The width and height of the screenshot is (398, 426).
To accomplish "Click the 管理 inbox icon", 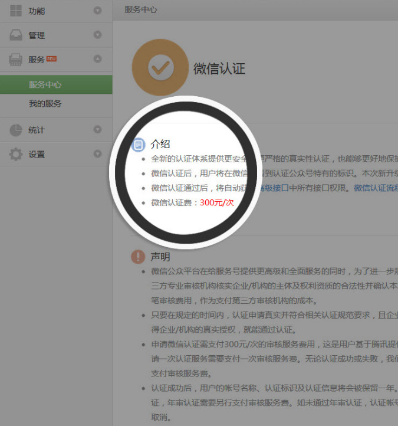I will click(16, 35).
